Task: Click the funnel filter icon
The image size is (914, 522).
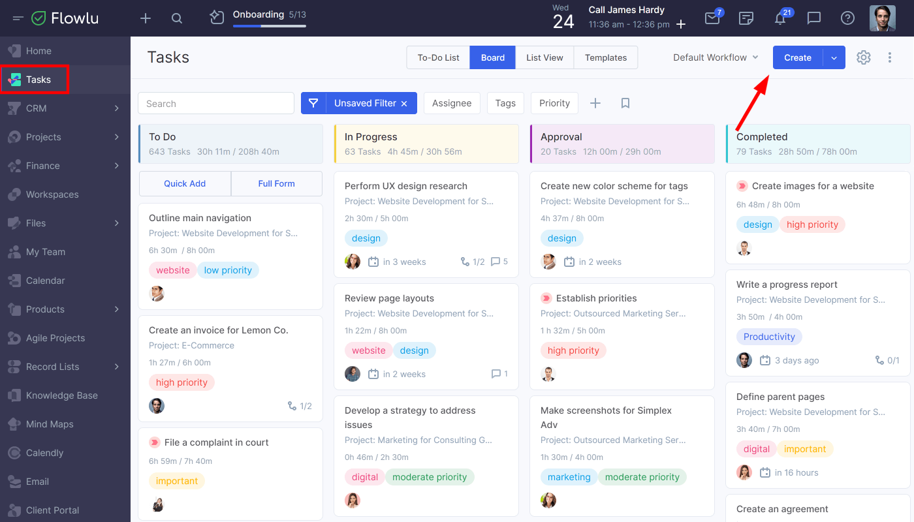Action: pos(313,103)
